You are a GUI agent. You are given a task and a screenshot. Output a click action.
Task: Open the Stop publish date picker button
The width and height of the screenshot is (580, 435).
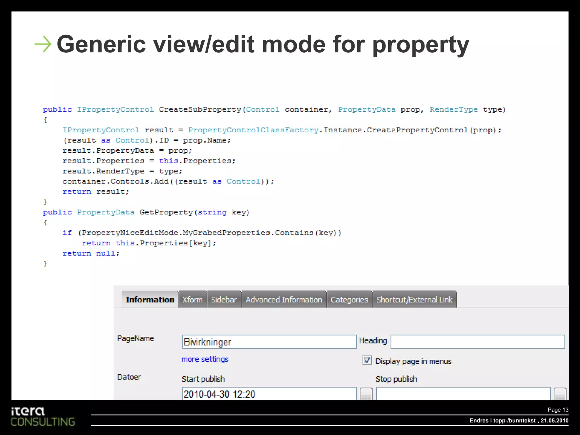point(560,394)
